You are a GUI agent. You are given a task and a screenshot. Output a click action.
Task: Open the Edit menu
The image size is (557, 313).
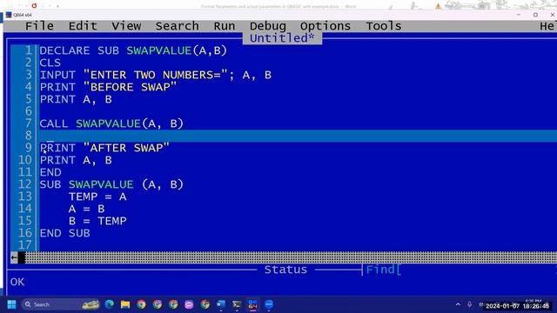coord(83,26)
